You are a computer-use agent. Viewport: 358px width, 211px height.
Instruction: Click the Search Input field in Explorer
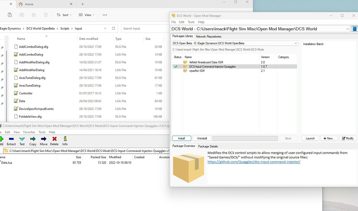(x=145, y=29)
